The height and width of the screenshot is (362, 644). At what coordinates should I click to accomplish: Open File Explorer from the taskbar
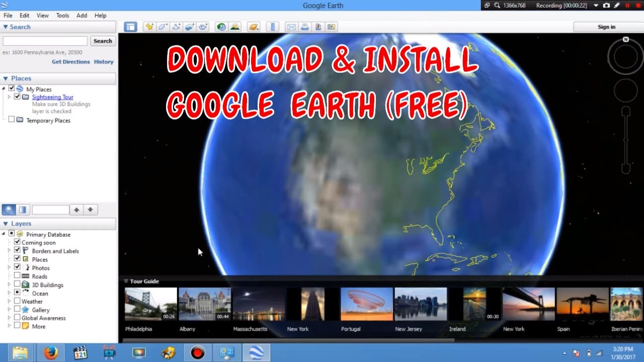click(x=20, y=353)
